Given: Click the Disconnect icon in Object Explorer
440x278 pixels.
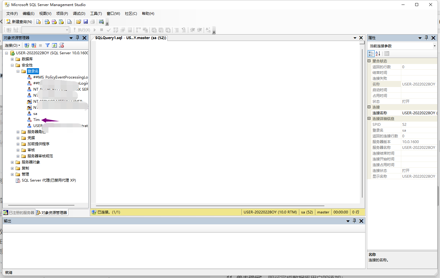Looking at the screenshot, I should pos(34,45).
